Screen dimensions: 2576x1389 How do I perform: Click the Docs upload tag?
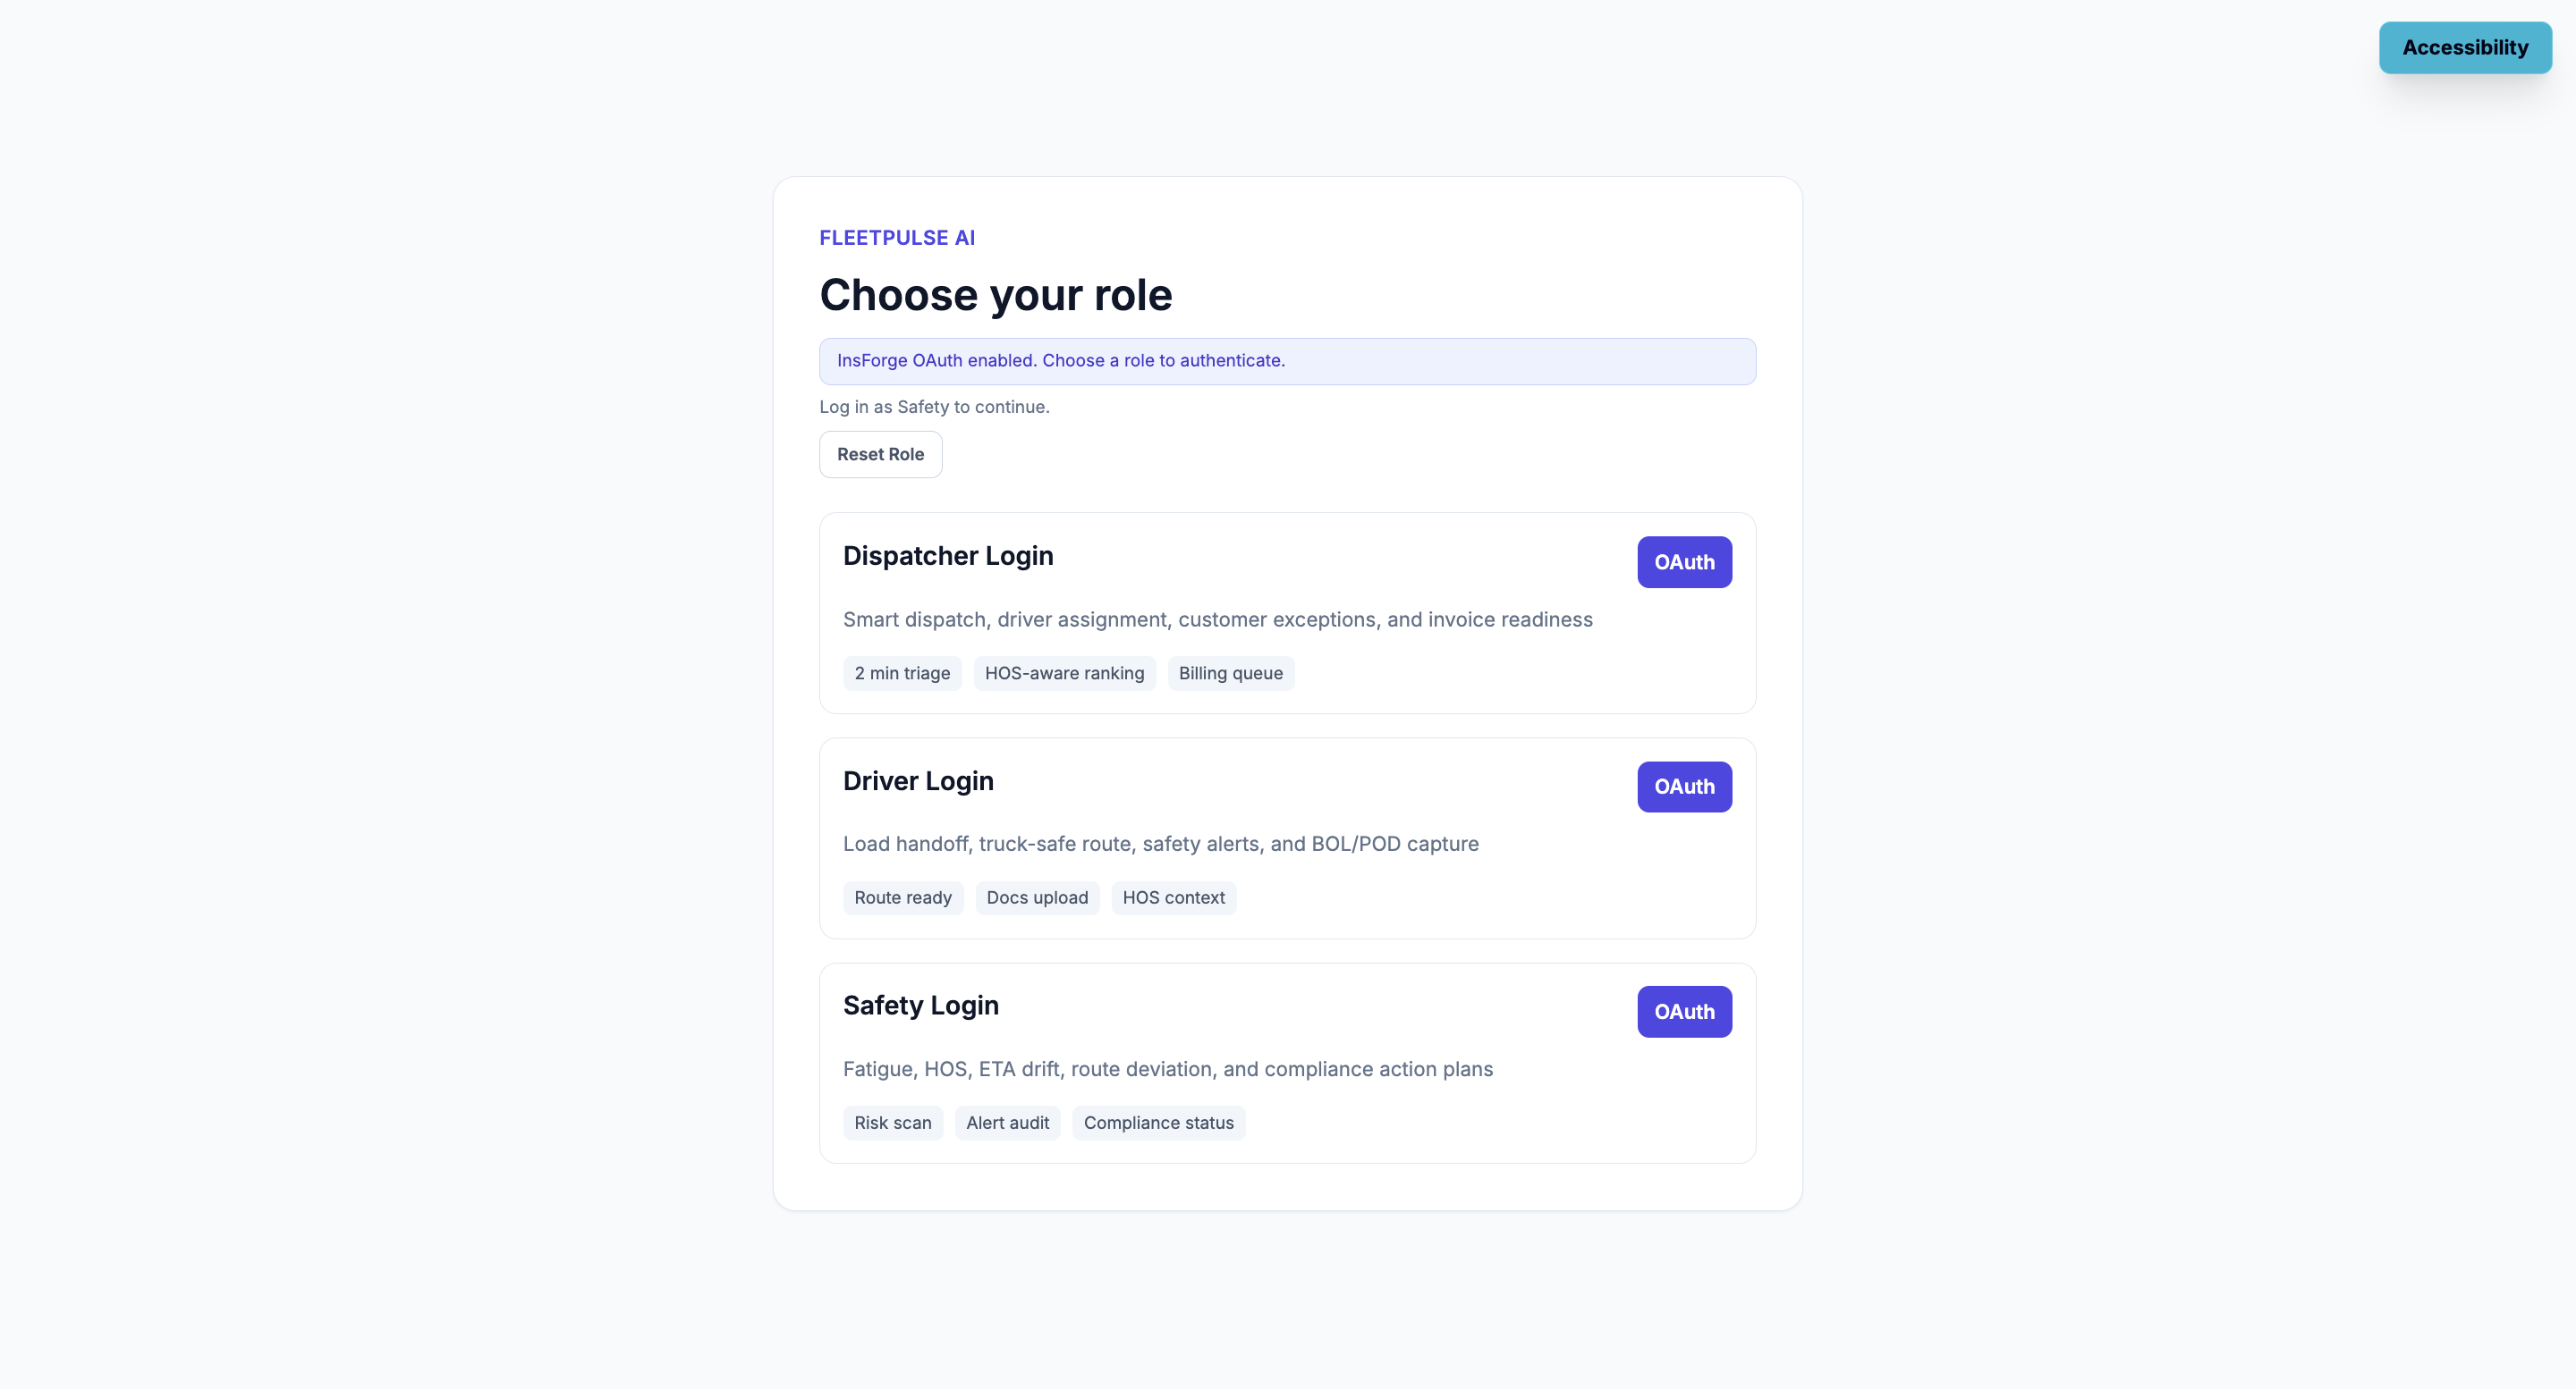pos(1036,897)
